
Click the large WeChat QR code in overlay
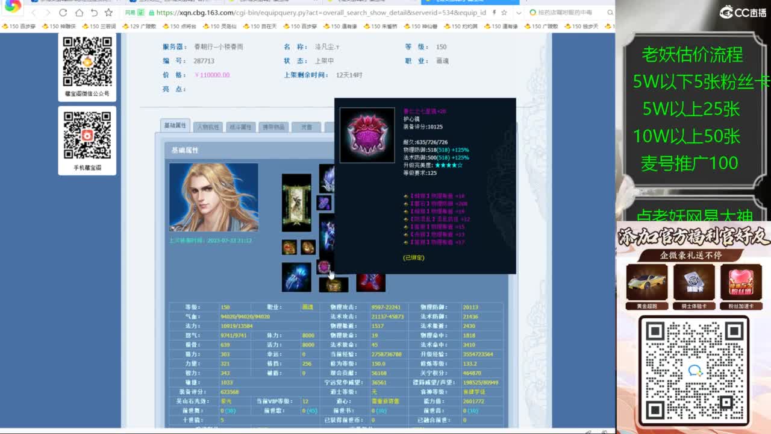point(694,370)
